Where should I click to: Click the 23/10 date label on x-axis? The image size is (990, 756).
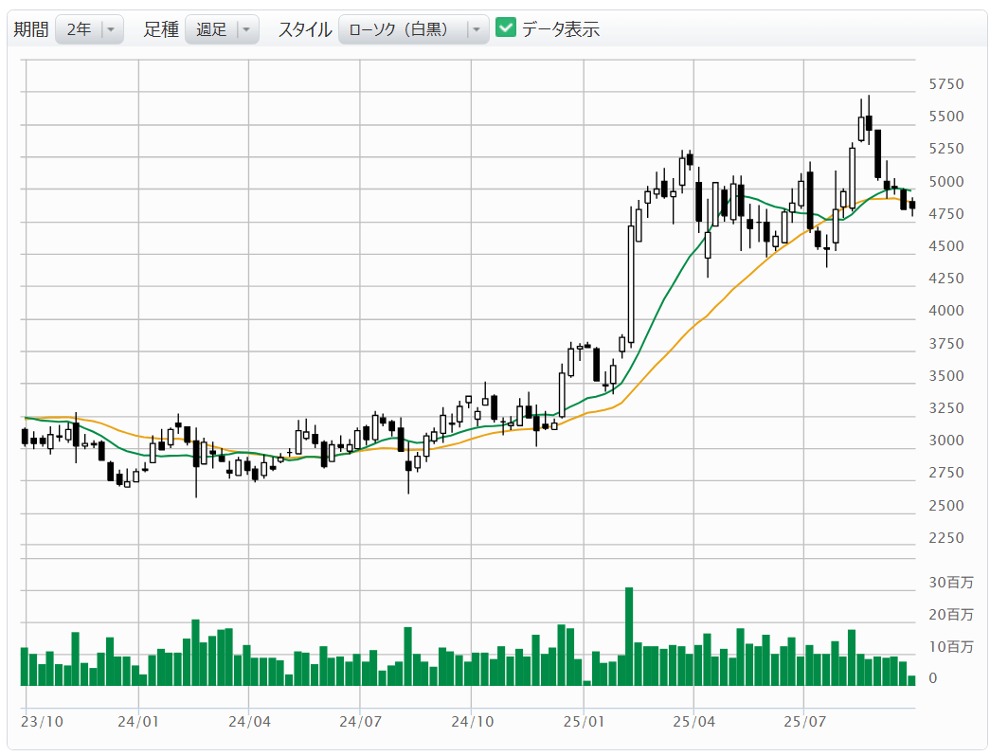43,721
